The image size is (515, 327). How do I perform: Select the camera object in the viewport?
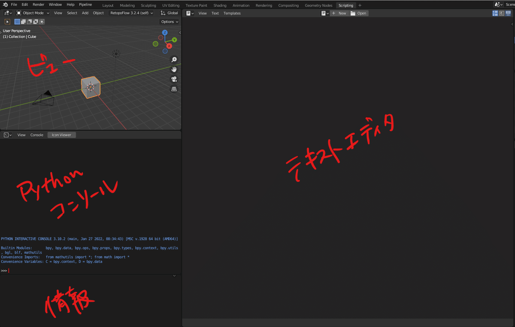pos(44,98)
